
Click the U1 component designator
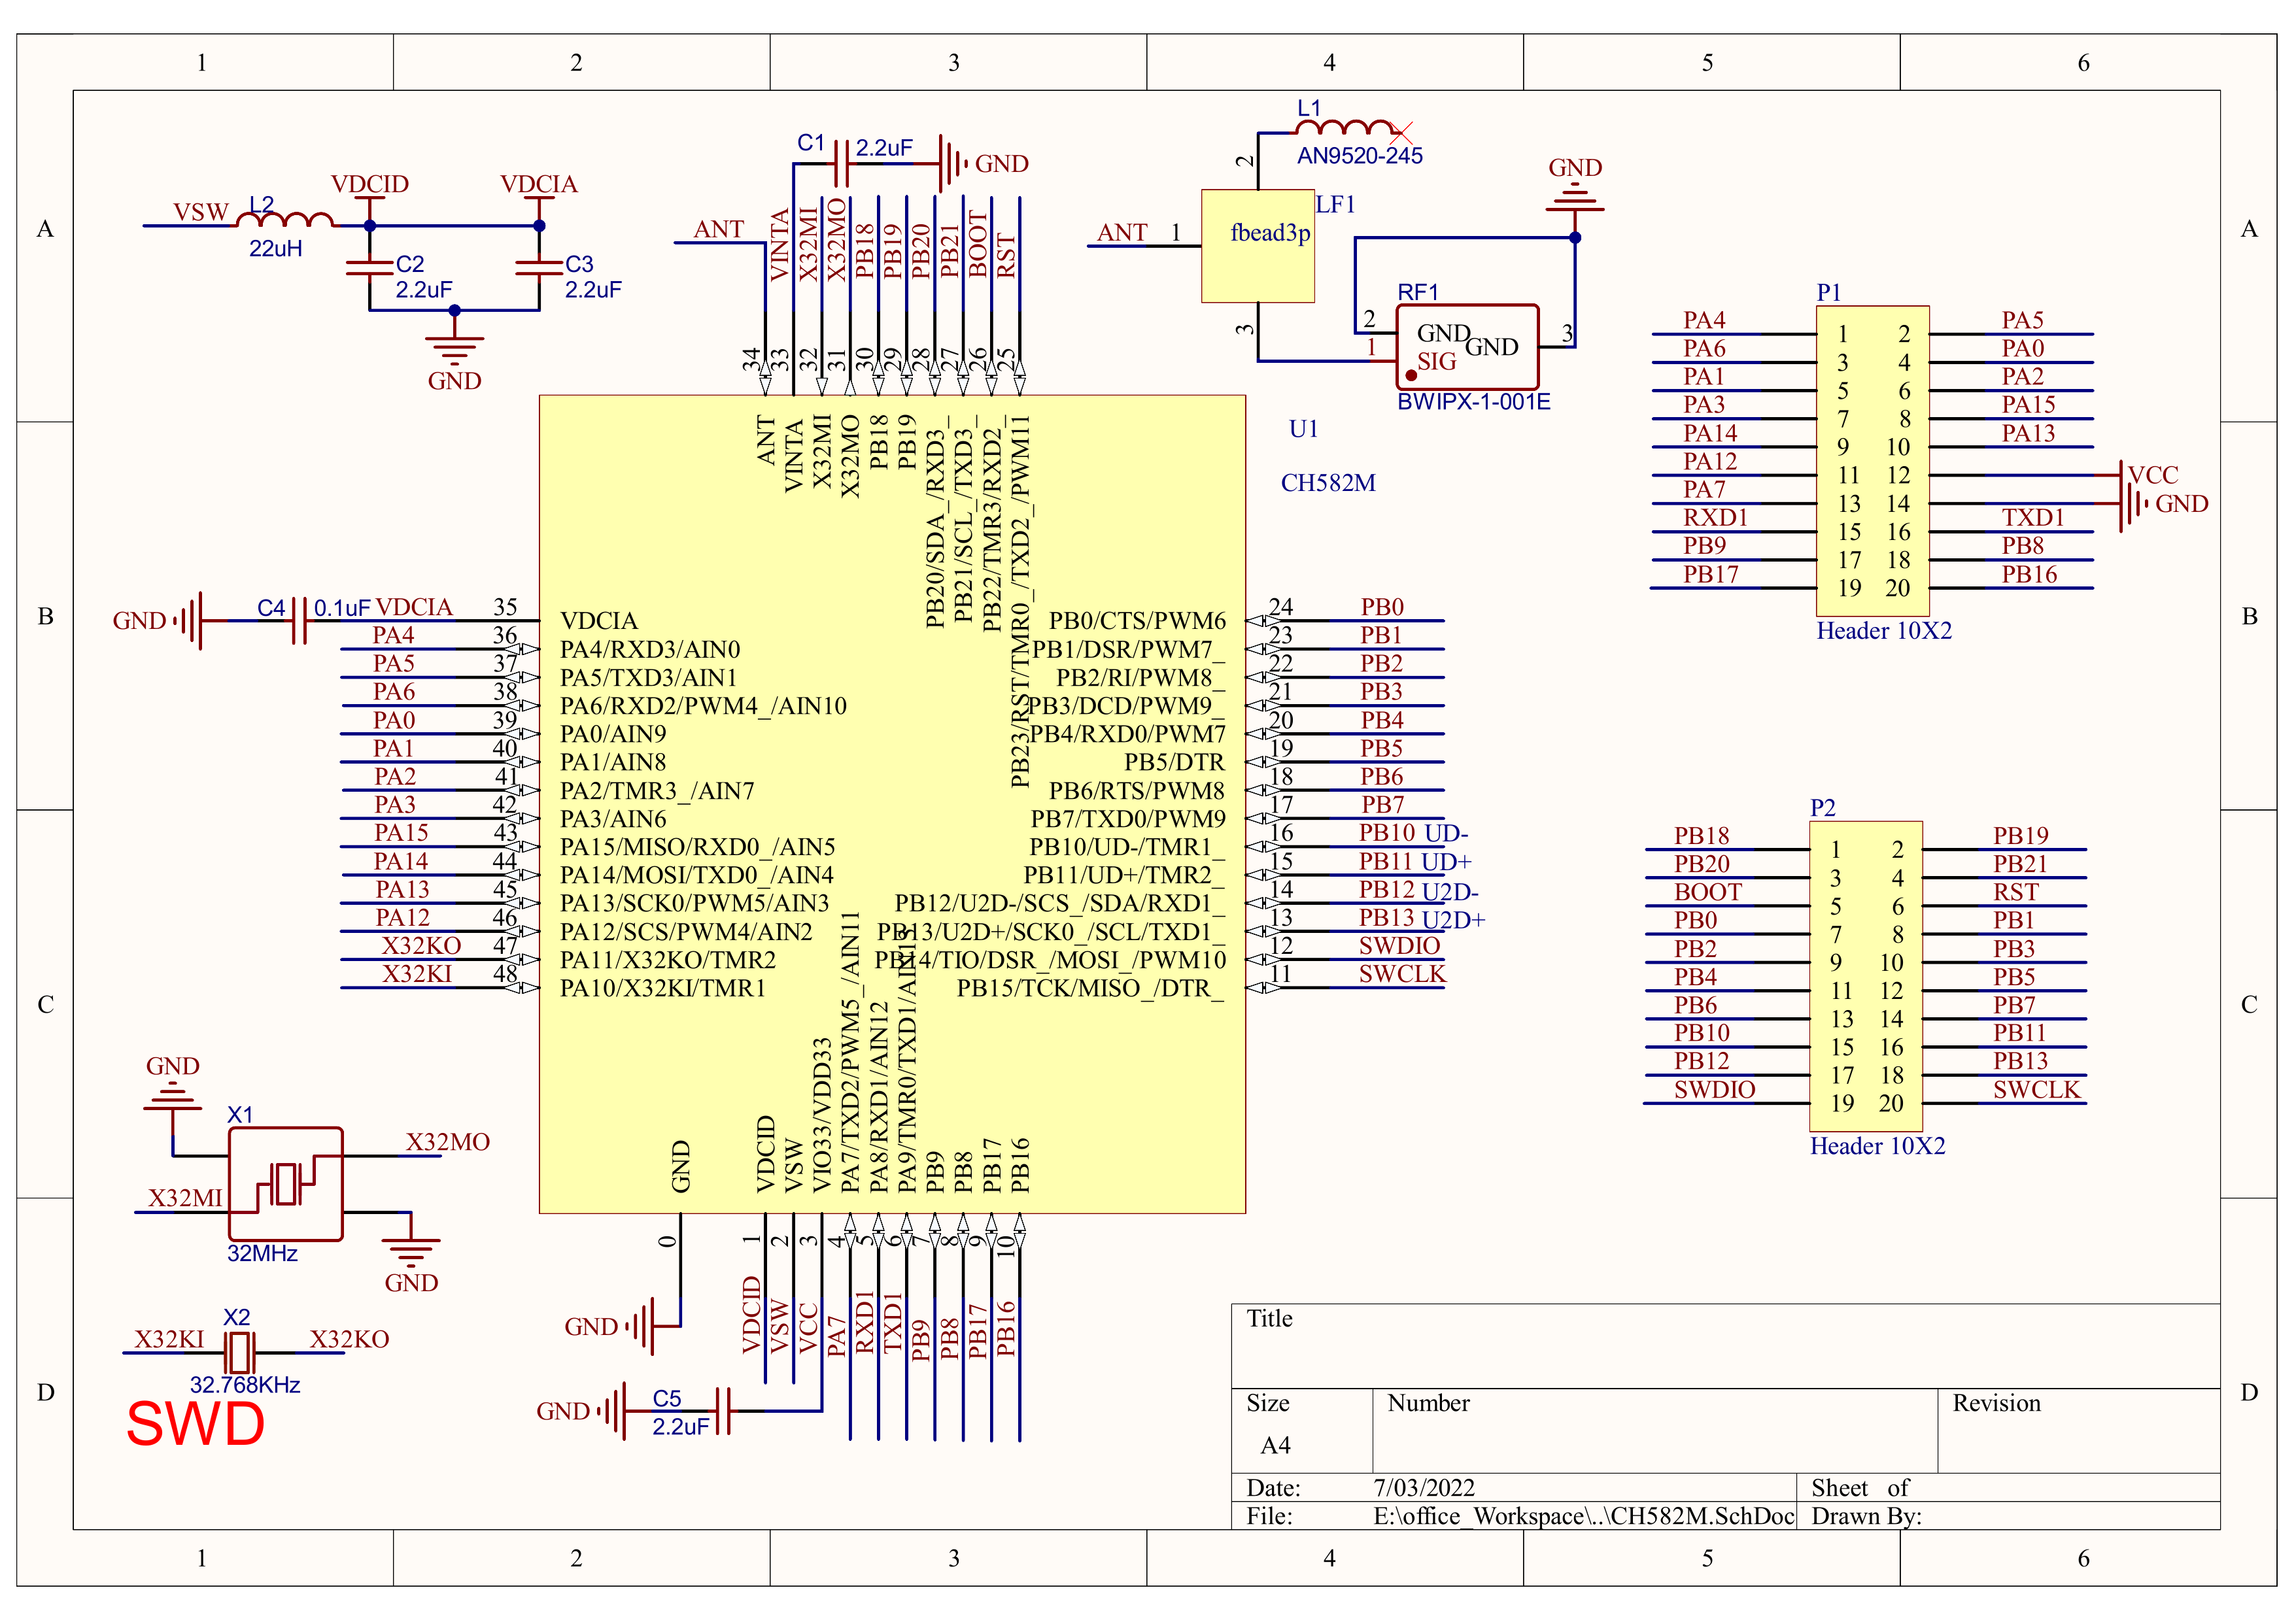pyautogui.click(x=1303, y=429)
